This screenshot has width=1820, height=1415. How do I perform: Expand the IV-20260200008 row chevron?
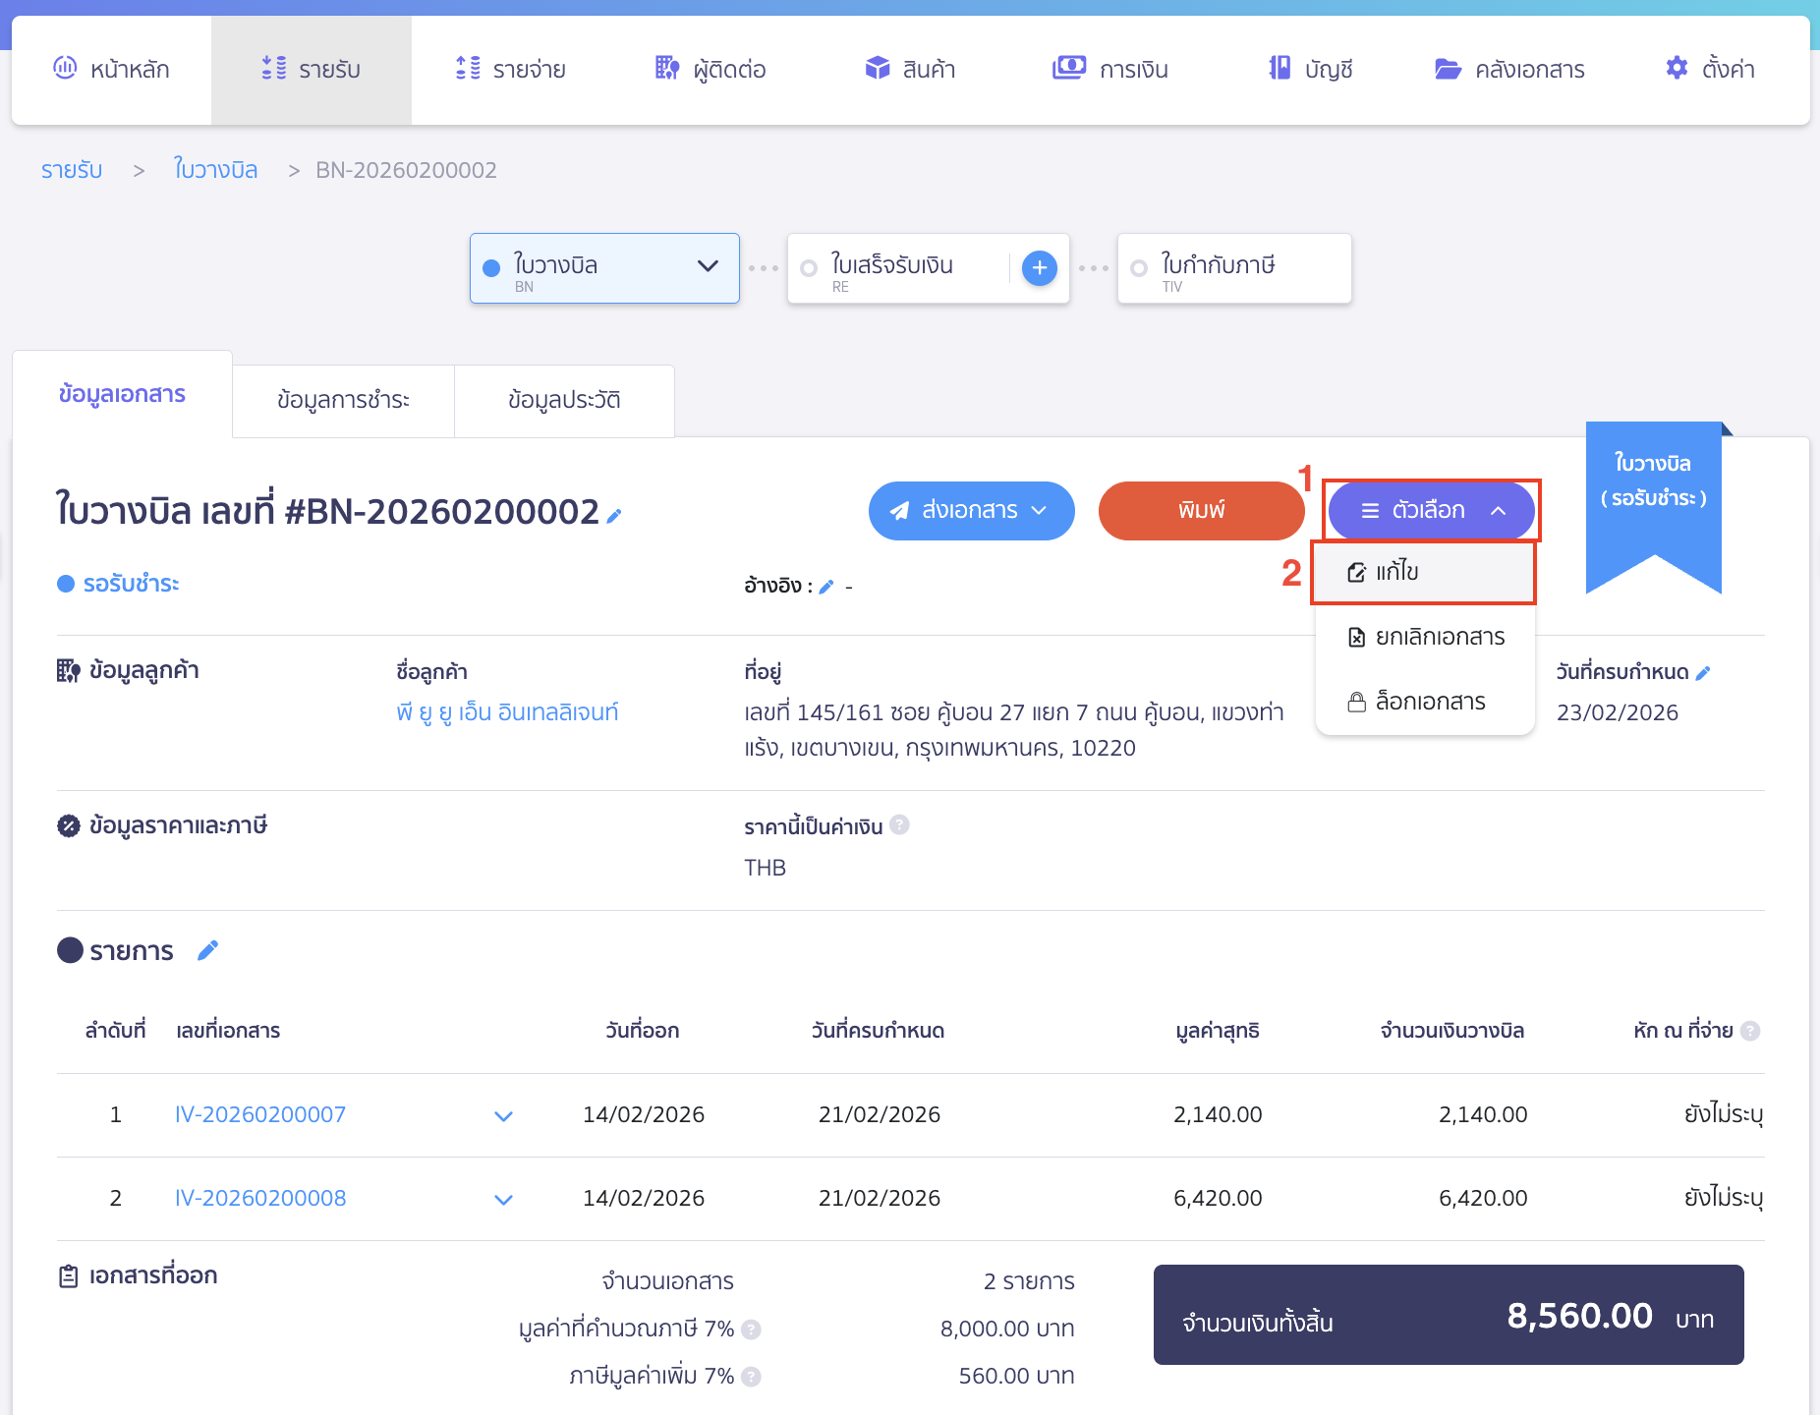(x=503, y=1200)
